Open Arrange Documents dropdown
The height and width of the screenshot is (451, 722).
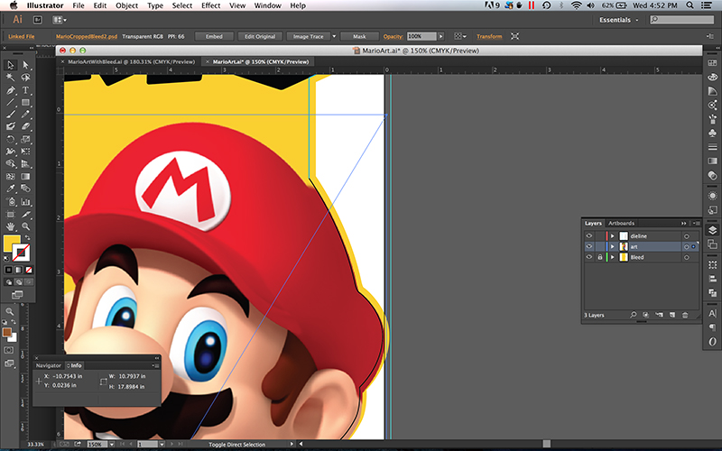click(x=60, y=20)
